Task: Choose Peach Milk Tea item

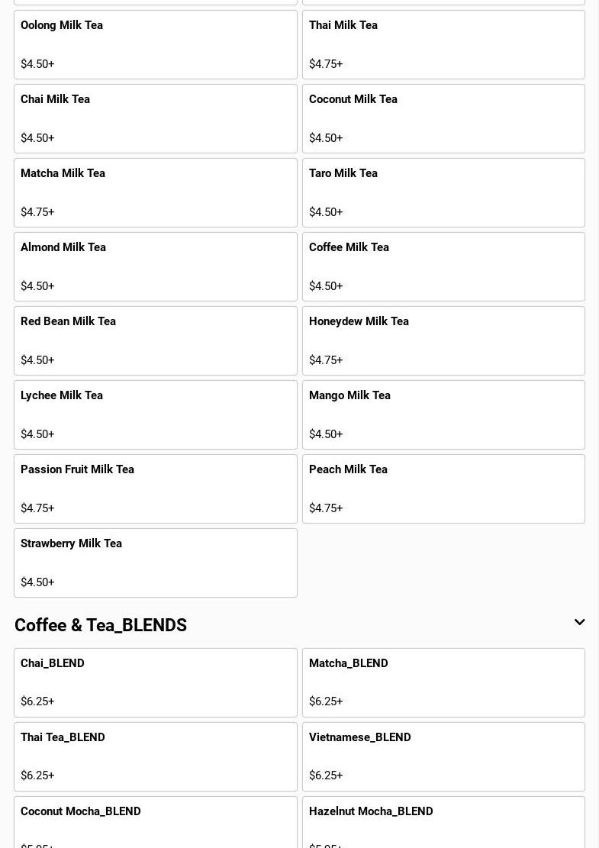Action: pyautogui.click(x=443, y=488)
